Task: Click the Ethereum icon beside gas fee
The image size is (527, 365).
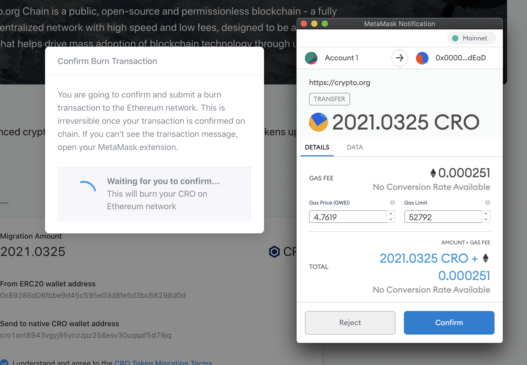Action: [x=433, y=173]
